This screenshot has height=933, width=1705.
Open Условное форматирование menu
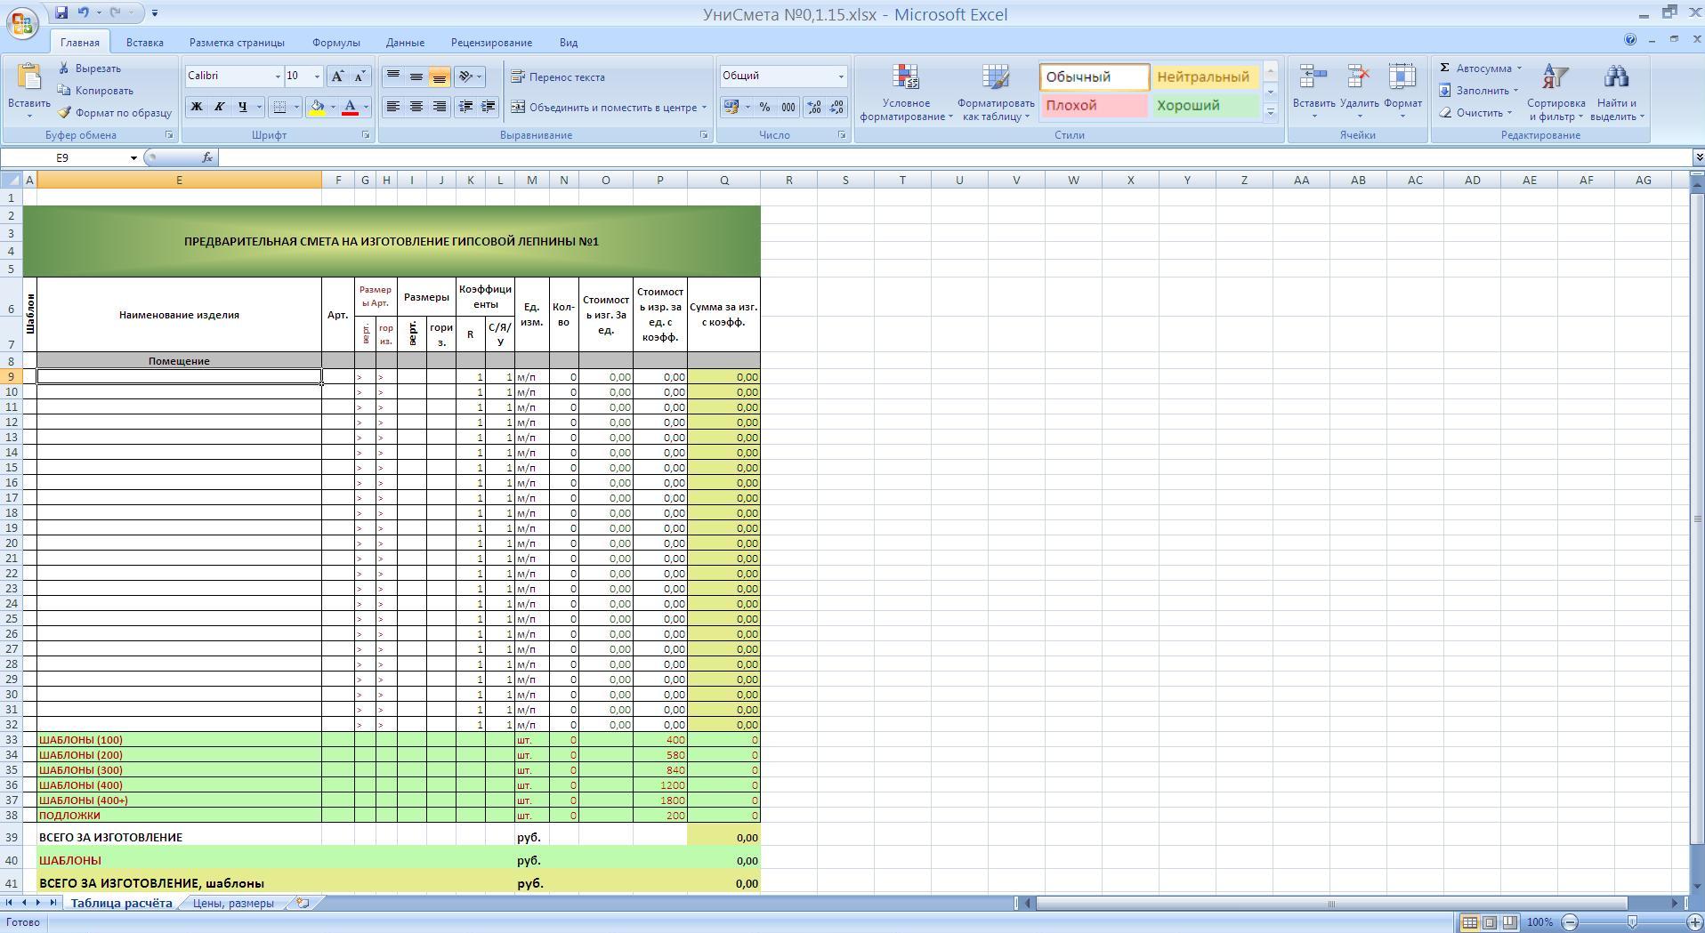tap(906, 92)
